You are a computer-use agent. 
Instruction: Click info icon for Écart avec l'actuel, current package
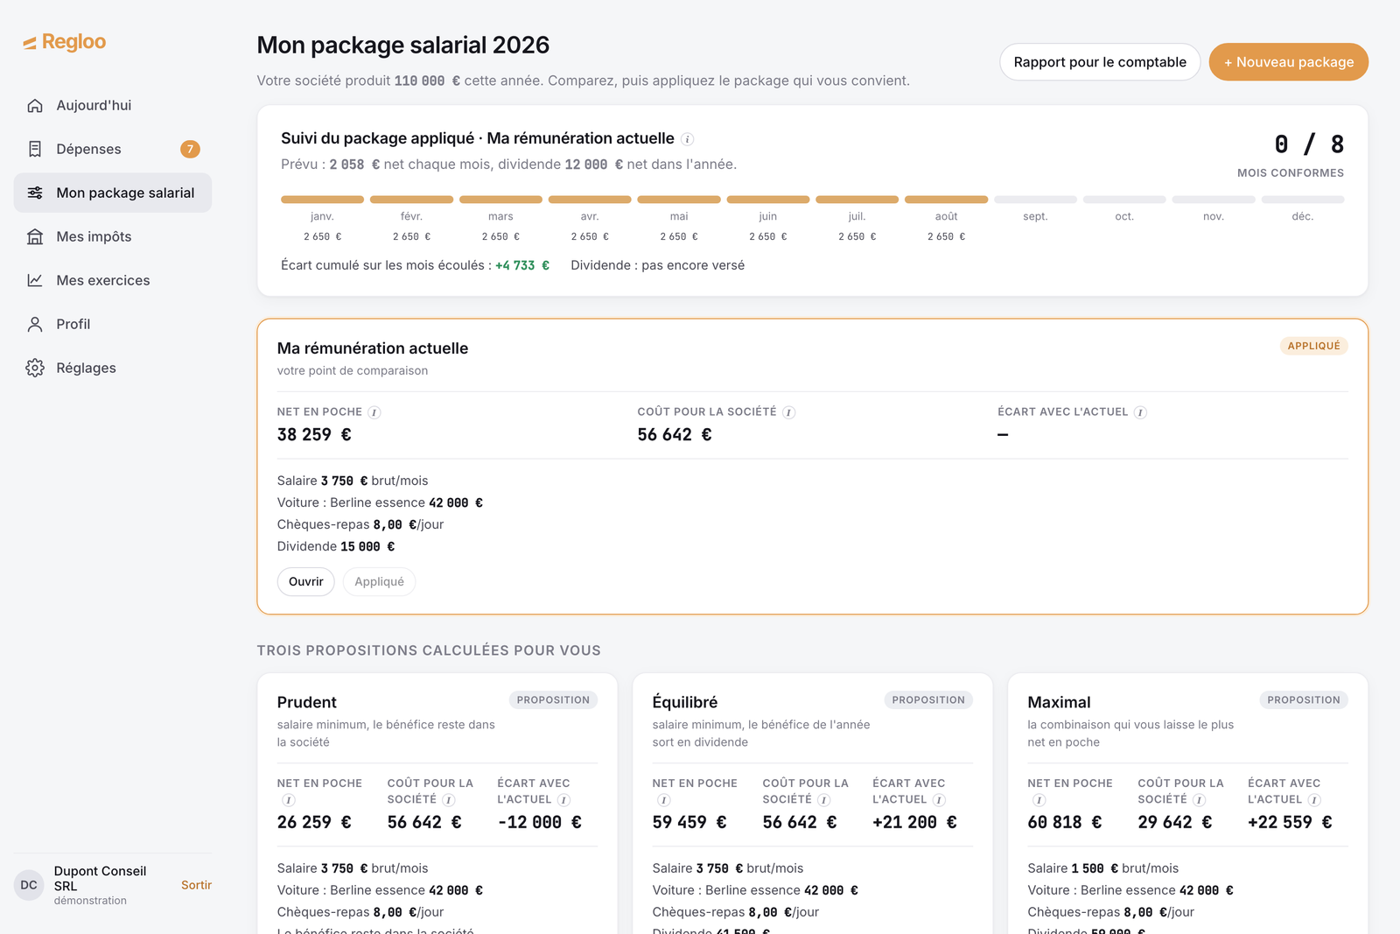(1141, 412)
